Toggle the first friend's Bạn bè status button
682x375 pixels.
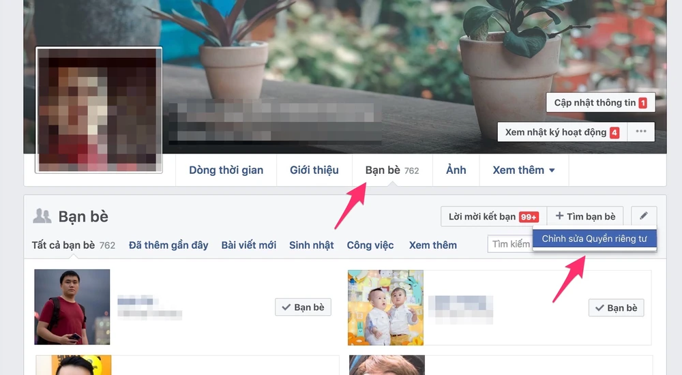(303, 307)
